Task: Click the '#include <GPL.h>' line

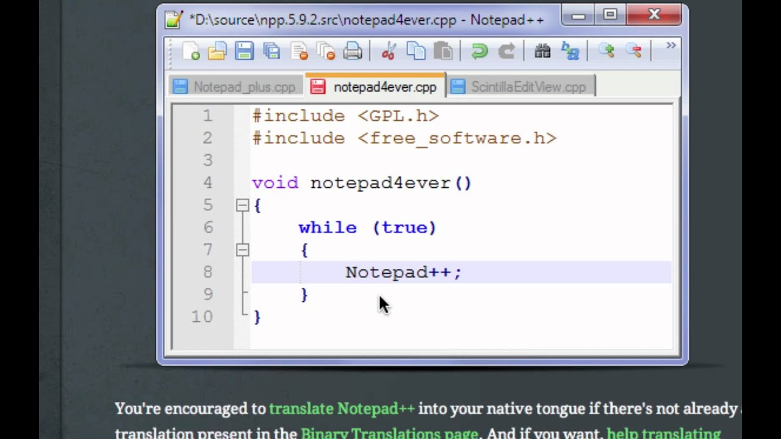Action: [x=346, y=116]
